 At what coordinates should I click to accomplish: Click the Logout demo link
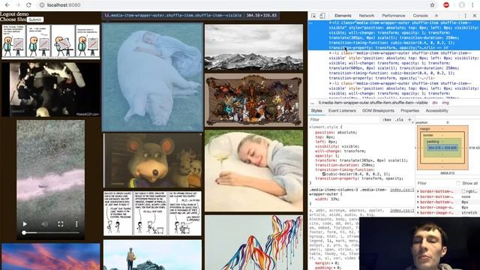click(14, 14)
